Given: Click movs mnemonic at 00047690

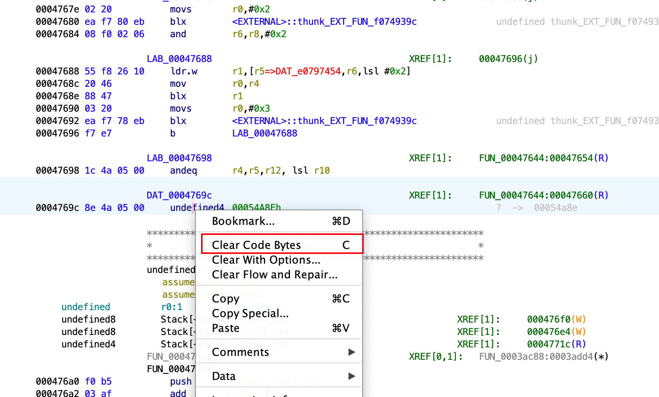Looking at the screenshot, I should [x=181, y=109].
